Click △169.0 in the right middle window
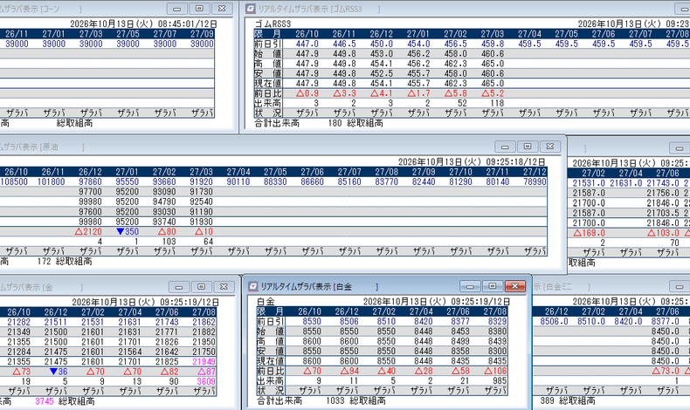The height and width of the screenshot is (410, 690). (589, 233)
